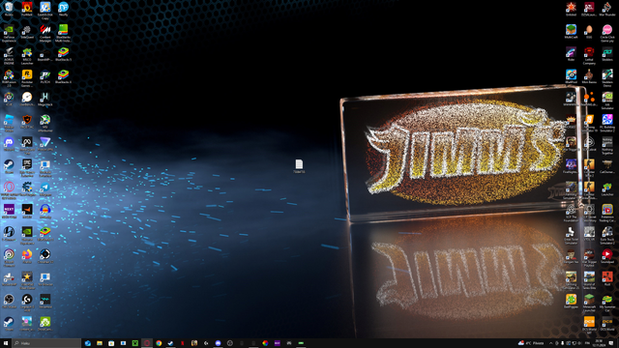Launch Audacity desktop shortcut
Screen dimensions: 619x348
tap(45, 210)
